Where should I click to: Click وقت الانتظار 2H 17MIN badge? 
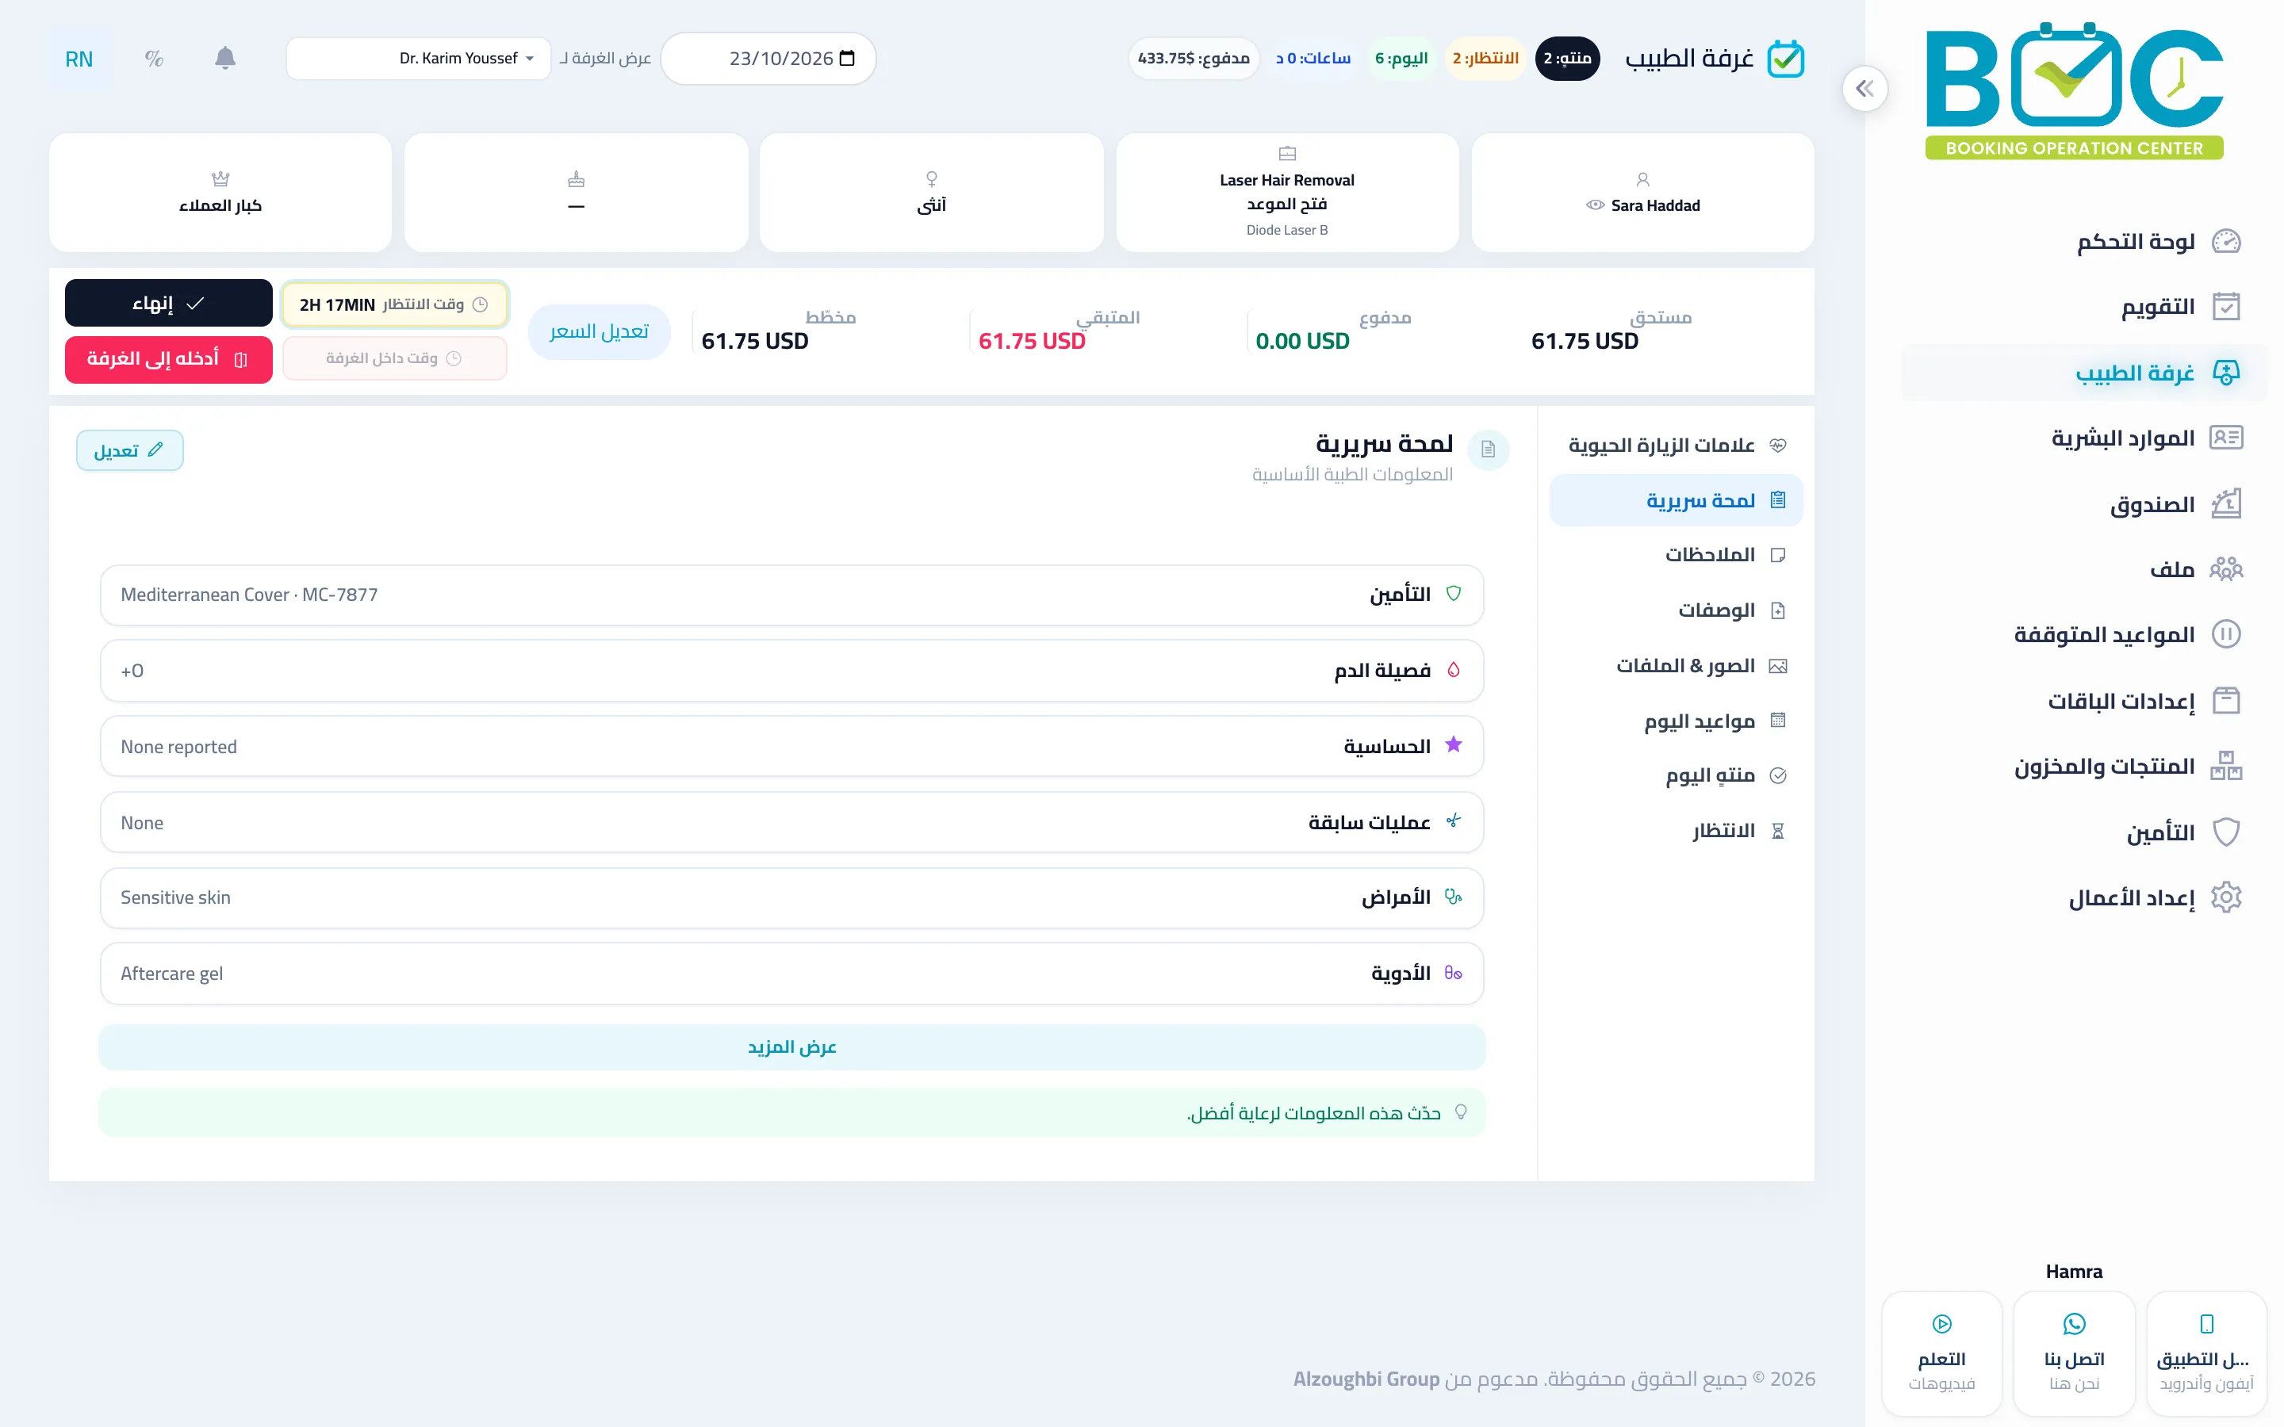tap(394, 304)
